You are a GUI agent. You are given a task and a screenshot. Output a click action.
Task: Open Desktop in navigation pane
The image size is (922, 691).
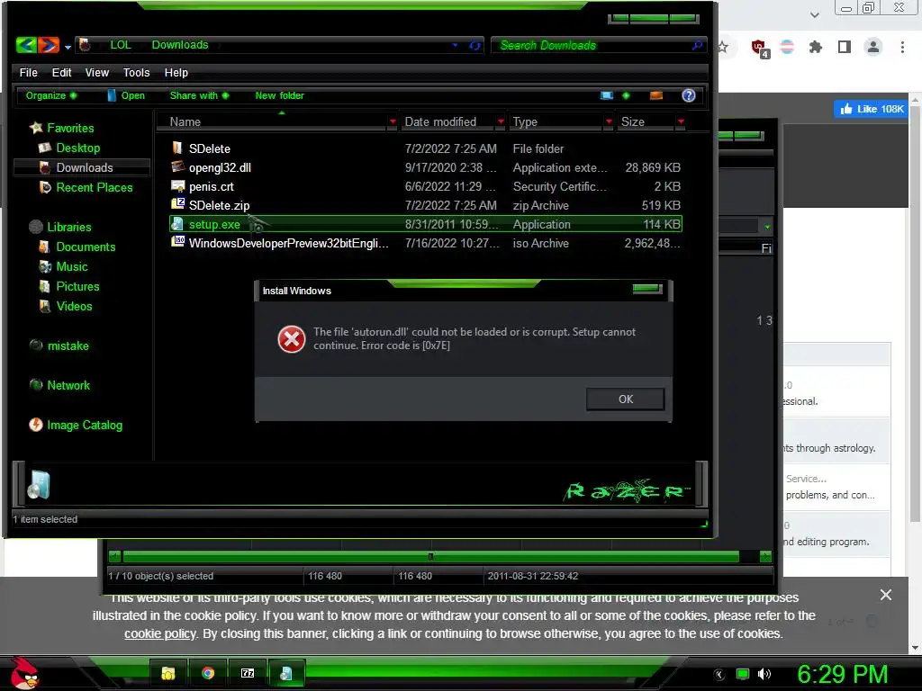(68, 148)
